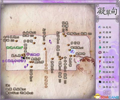Click the chest next to 止血草x2
This screenshot has width=120, height=100.
[x=35, y=38]
